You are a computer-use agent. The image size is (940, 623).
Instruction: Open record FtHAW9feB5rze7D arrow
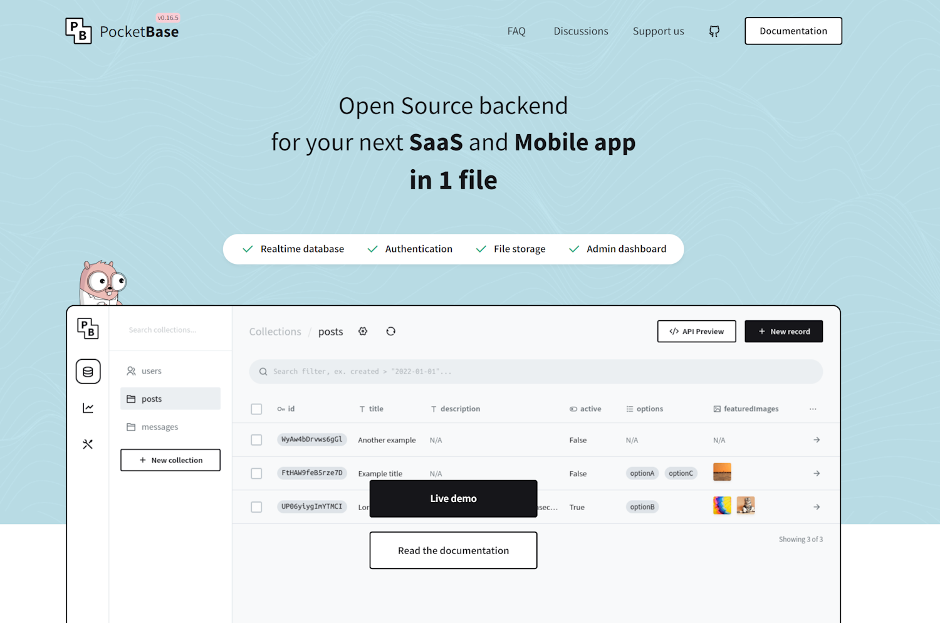[x=817, y=473]
